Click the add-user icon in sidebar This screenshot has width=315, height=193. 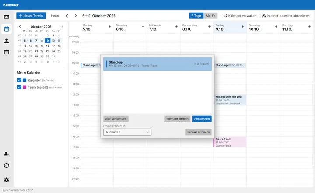tap(7, 154)
